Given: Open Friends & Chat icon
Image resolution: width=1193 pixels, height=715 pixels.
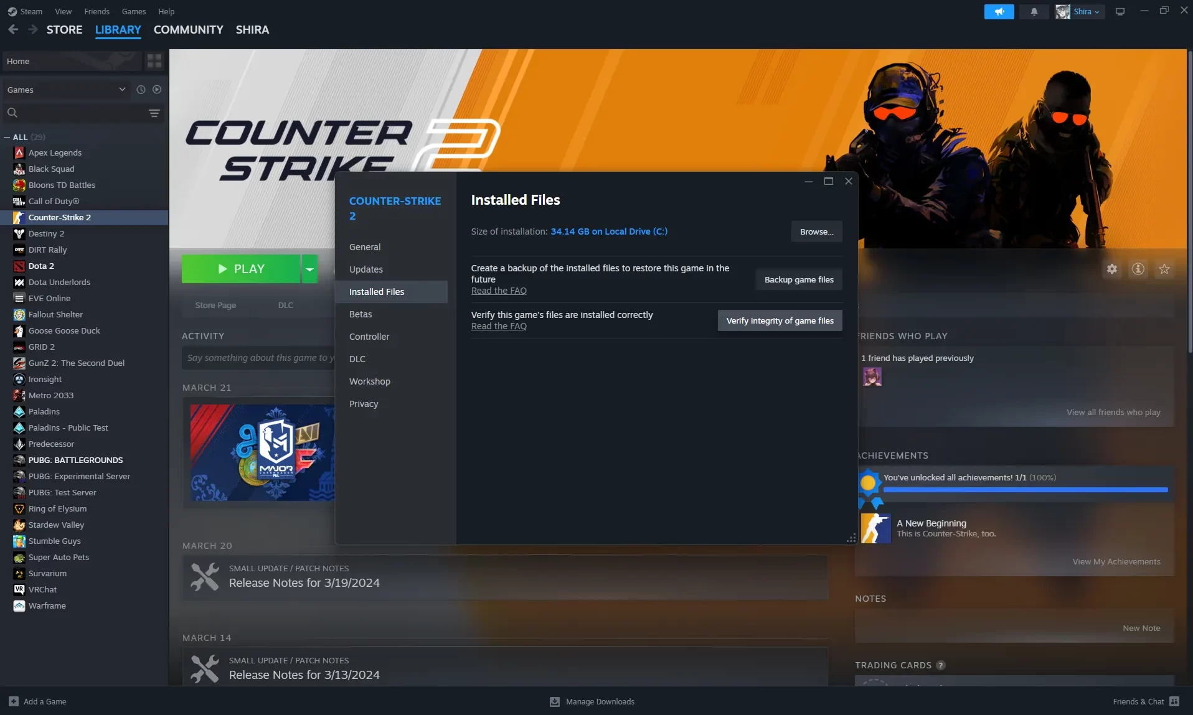Looking at the screenshot, I should click(1174, 701).
